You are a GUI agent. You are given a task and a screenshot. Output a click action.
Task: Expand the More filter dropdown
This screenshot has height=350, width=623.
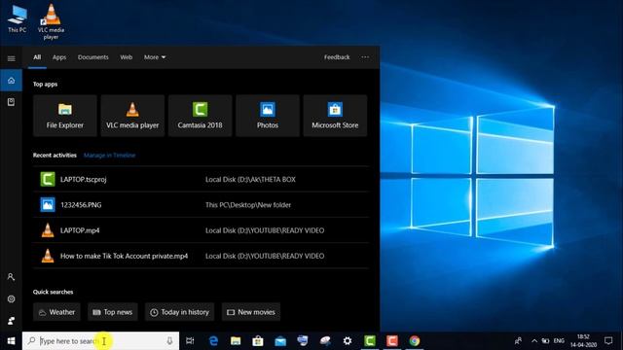click(155, 57)
